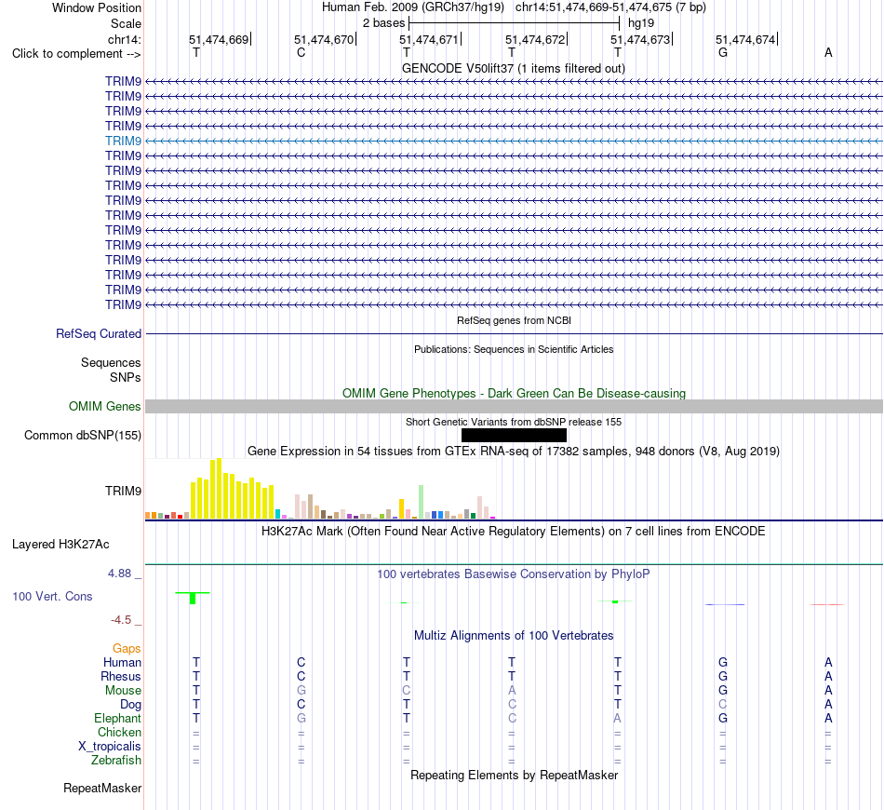This screenshot has width=884, height=810.
Task: Click the 4.88 upper conservation scale value
Action: tap(119, 574)
